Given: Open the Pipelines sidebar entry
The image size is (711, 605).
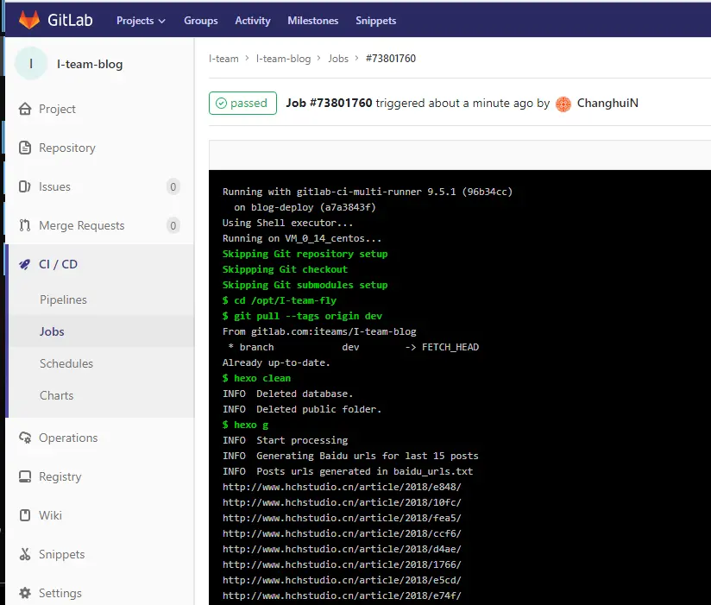Looking at the screenshot, I should (x=63, y=299).
